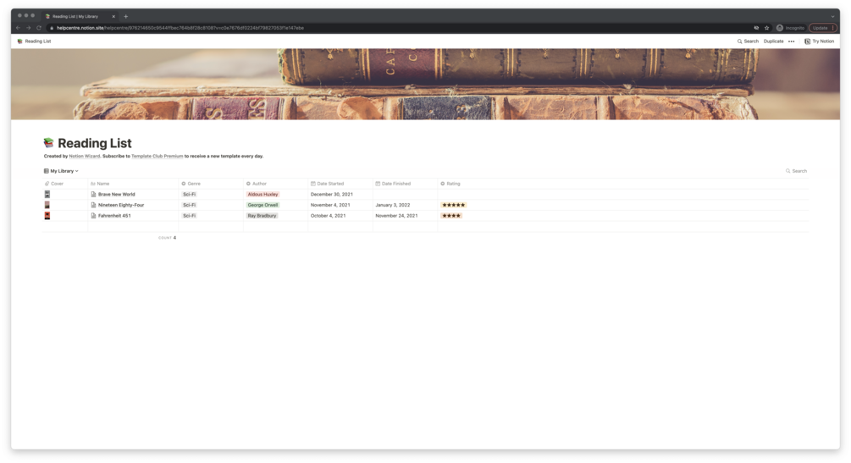
Task: Open Search in the Notion top bar
Action: click(x=748, y=41)
